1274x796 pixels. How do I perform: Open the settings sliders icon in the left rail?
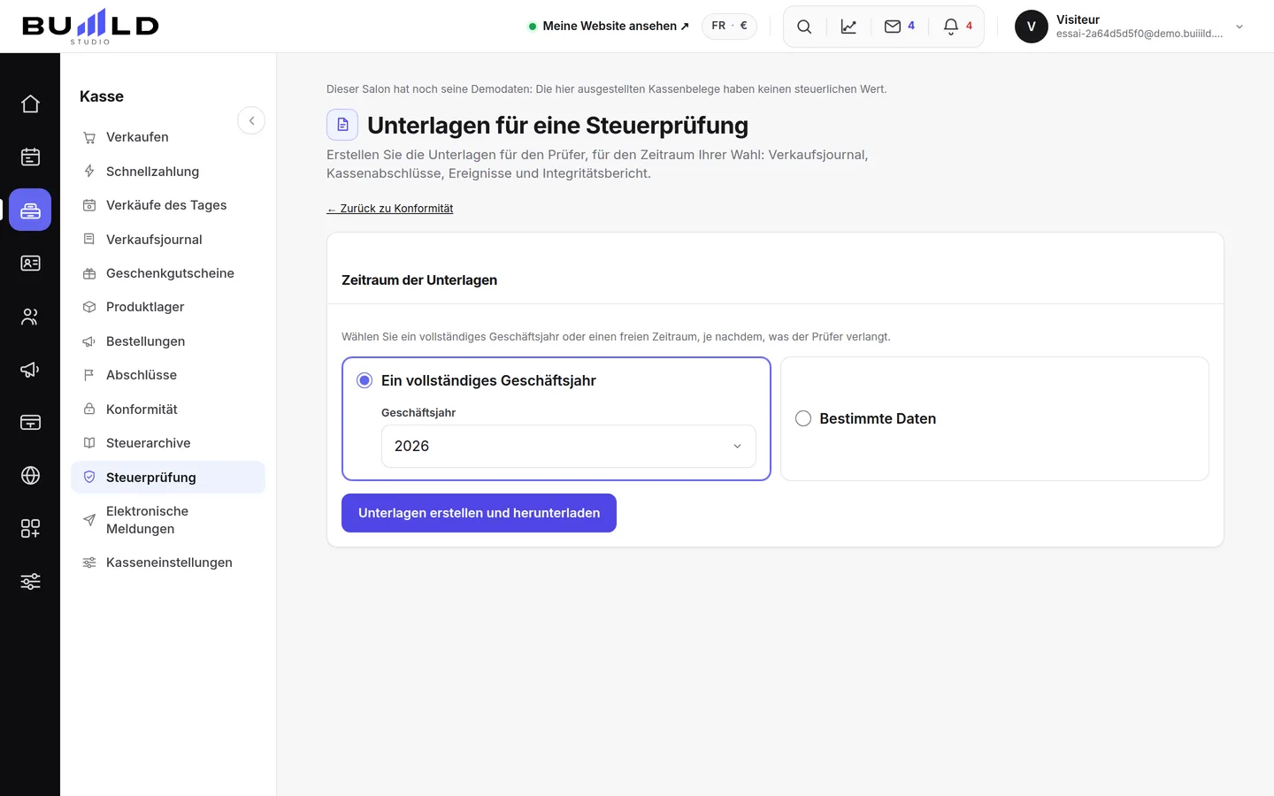pyautogui.click(x=30, y=581)
